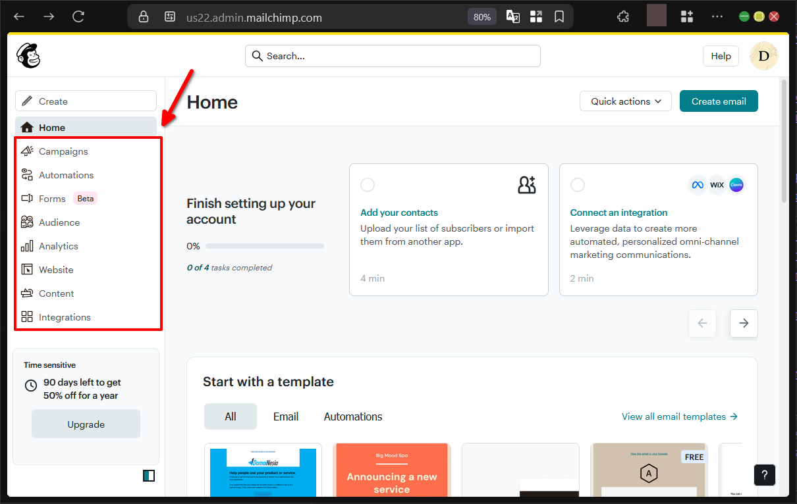Screen dimensions: 797x504
Task: Select the Automations template filter
Action: [352, 416]
